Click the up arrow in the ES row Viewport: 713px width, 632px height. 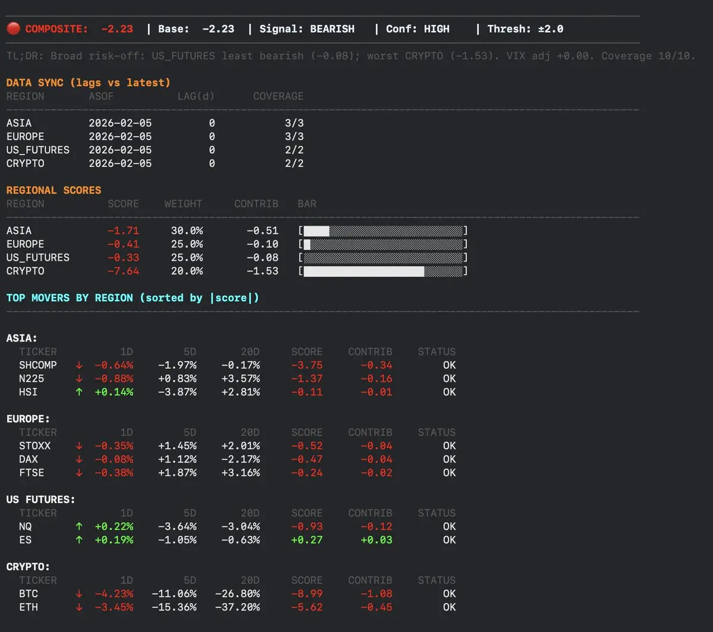coord(79,540)
